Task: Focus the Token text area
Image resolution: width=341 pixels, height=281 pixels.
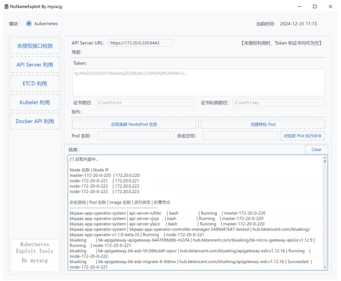Action: [198, 82]
